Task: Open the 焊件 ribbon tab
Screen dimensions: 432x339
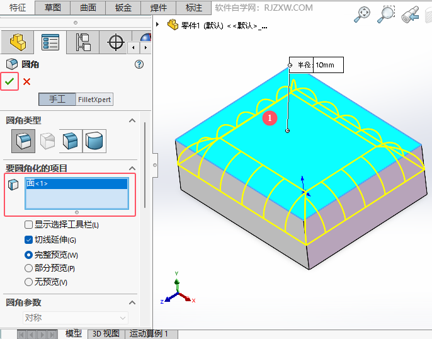Action: coord(159,8)
